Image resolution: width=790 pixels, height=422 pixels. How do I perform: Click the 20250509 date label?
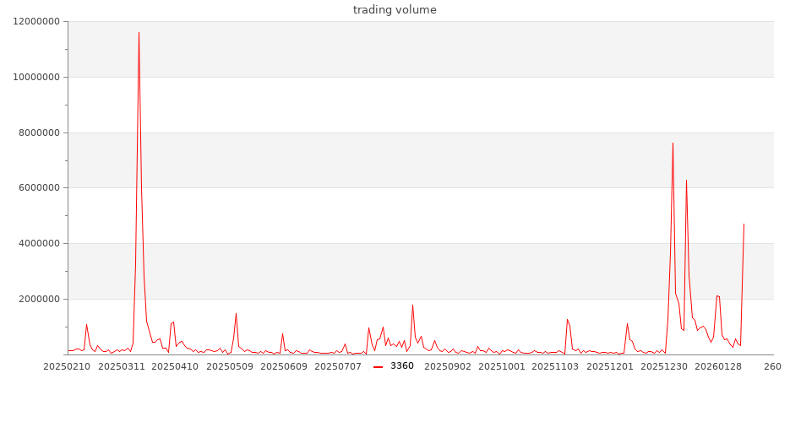click(230, 367)
